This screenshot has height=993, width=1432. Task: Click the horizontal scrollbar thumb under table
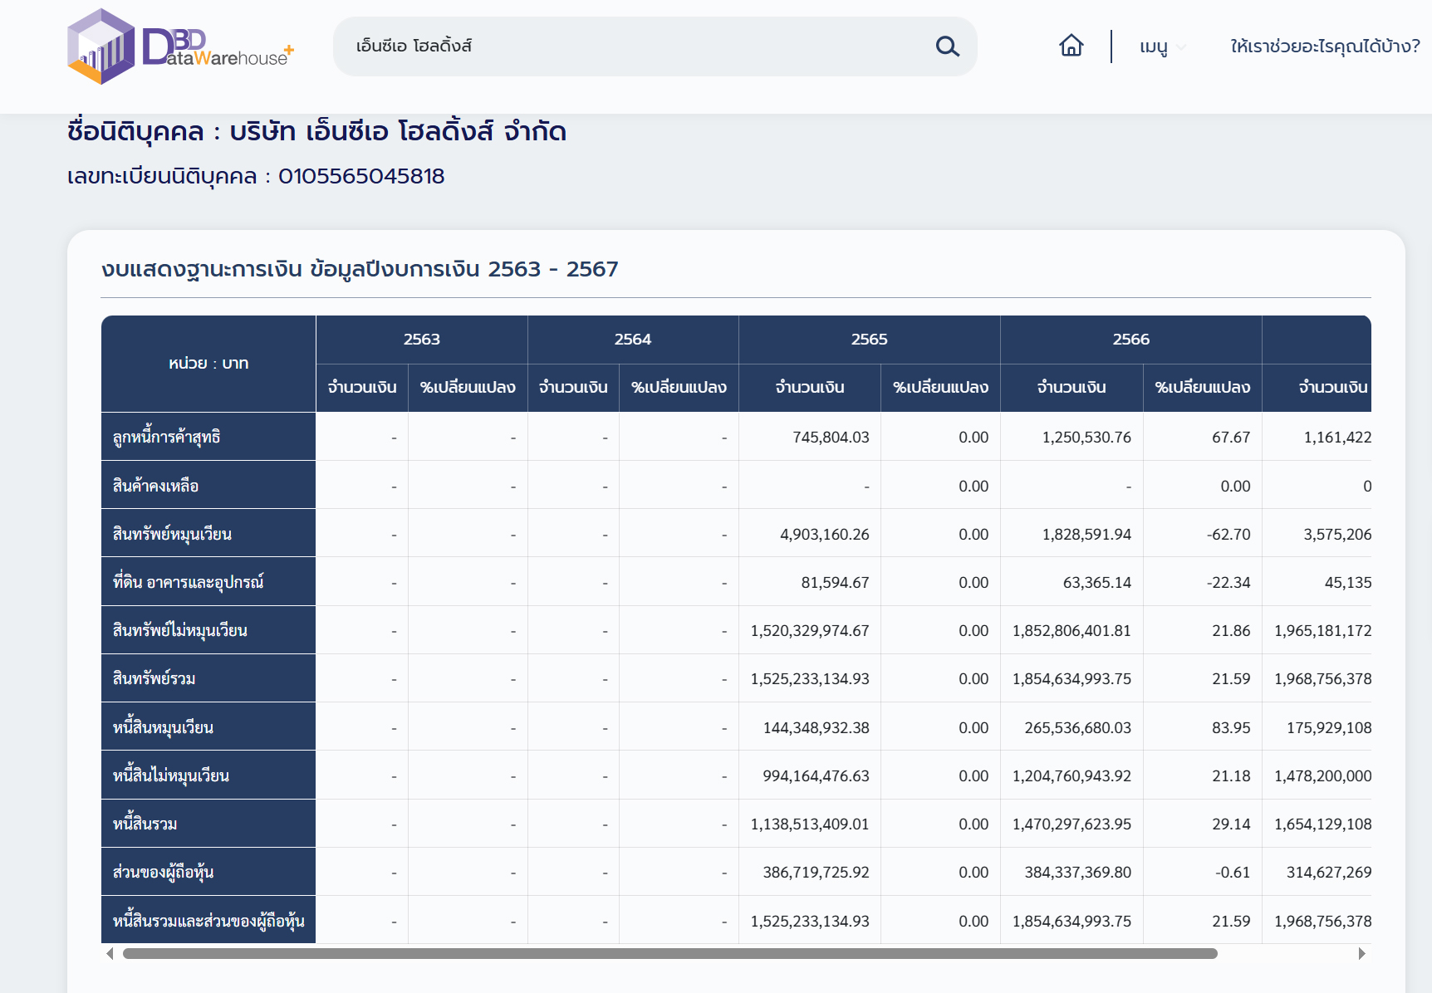coord(669,954)
